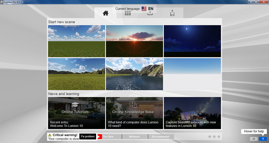Click the Too Slow benchmark segment

pyautogui.click(x=110, y=137)
